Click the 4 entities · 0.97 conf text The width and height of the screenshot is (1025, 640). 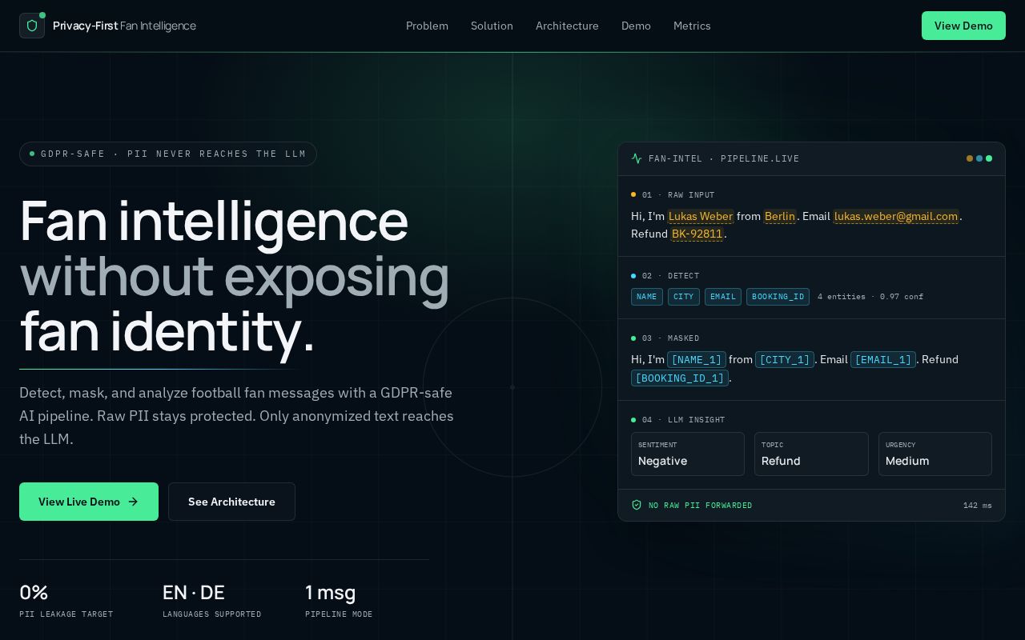870,297
